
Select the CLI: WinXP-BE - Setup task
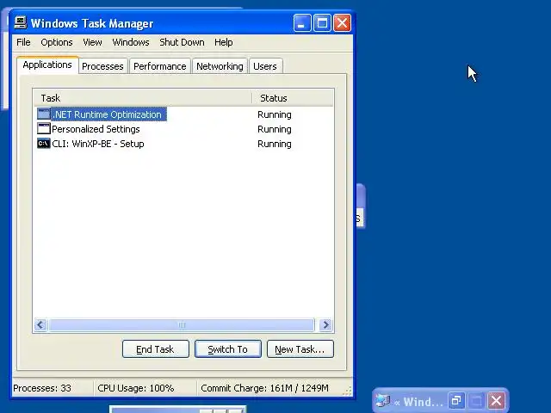(97, 144)
